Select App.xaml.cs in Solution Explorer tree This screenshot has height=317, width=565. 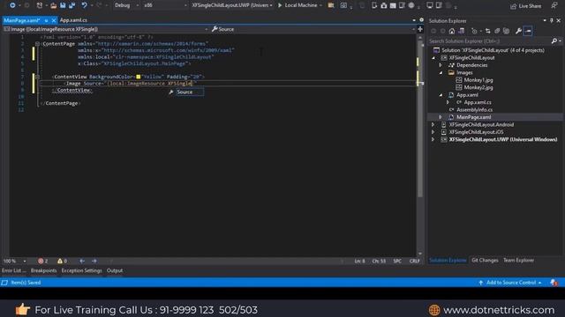tap(478, 102)
